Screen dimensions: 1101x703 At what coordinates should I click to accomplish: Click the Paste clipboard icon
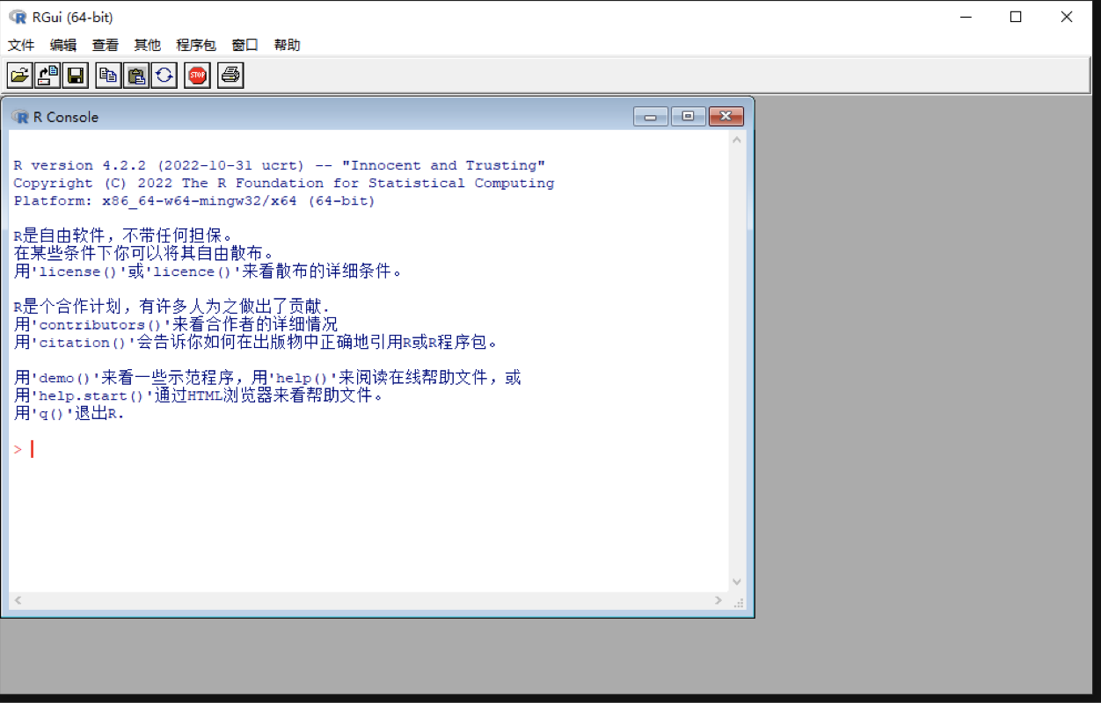(136, 76)
